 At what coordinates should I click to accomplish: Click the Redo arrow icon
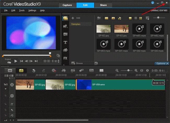click(x=44, y=71)
